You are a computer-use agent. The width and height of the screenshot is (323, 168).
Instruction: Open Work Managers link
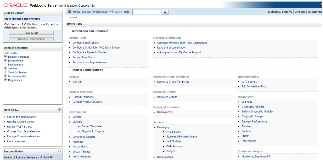tap(82, 157)
